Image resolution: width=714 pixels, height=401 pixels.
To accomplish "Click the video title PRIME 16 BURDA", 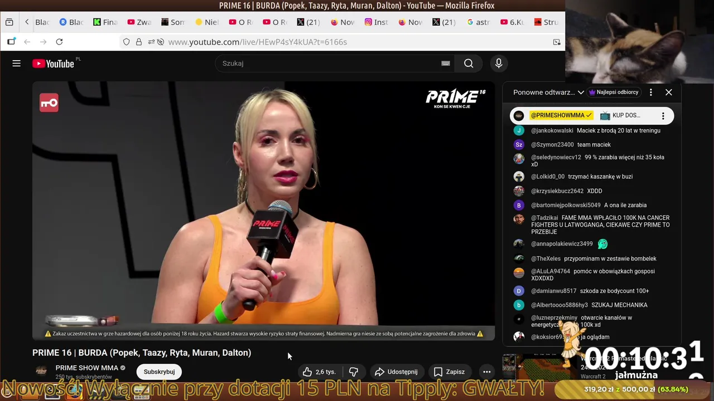I will 142,353.
